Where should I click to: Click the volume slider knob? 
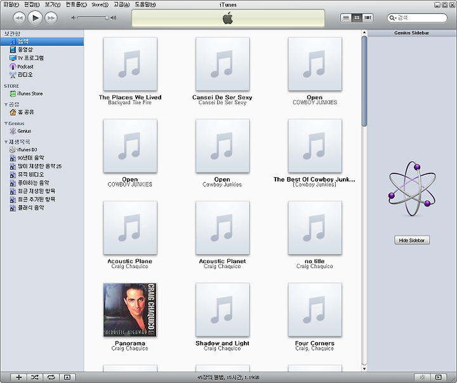(x=107, y=18)
